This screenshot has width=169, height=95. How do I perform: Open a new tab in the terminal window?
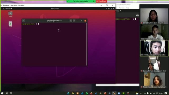24,21
